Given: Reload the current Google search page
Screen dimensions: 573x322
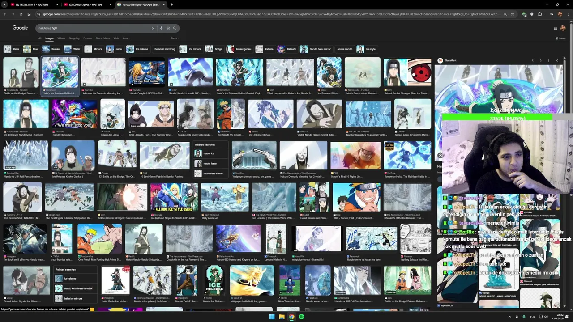Looking at the screenshot, I should click(x=21, y=14).
